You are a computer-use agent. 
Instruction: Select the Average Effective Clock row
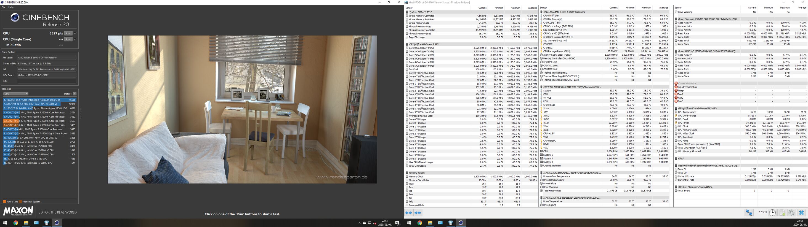point(471,116)
